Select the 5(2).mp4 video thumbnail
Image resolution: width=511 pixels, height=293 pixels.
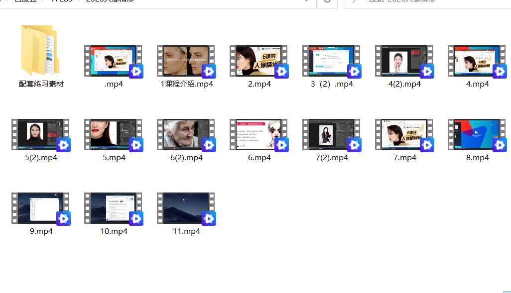pyautogui.click(x=40, y=134)
